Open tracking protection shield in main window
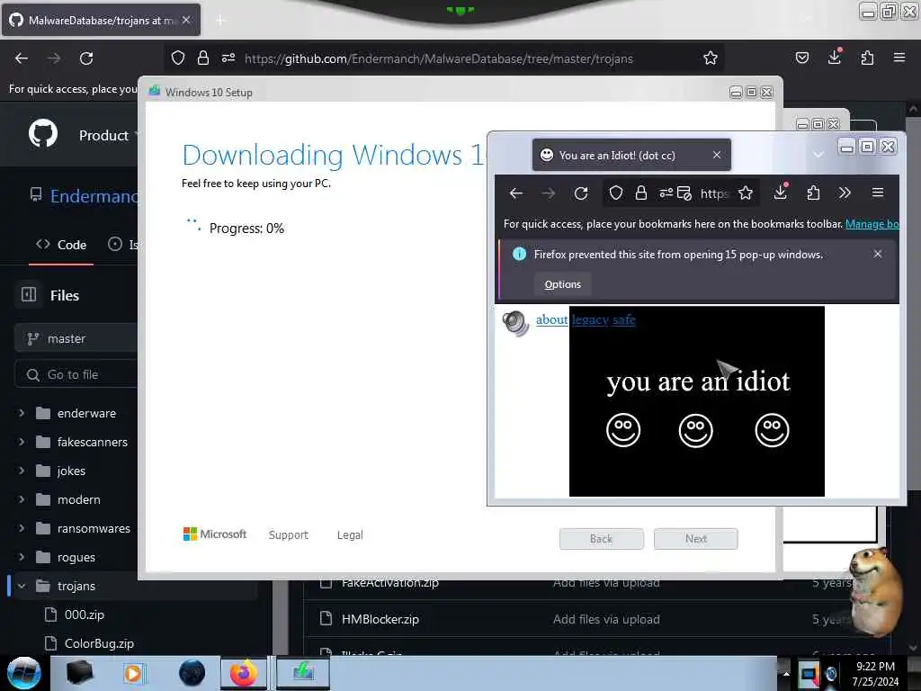921x691 pixels. pos(178,58)
